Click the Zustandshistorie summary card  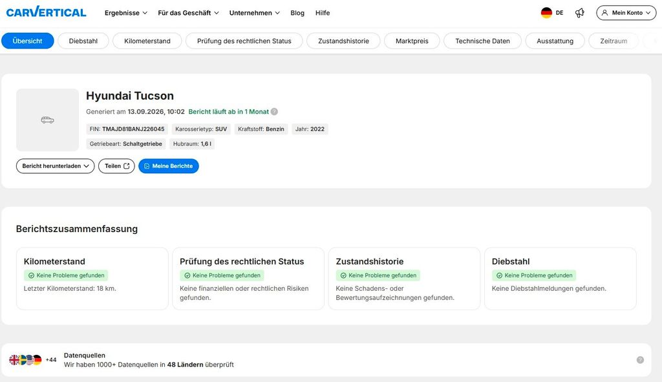pyautogui.click(x=404, y=279)
